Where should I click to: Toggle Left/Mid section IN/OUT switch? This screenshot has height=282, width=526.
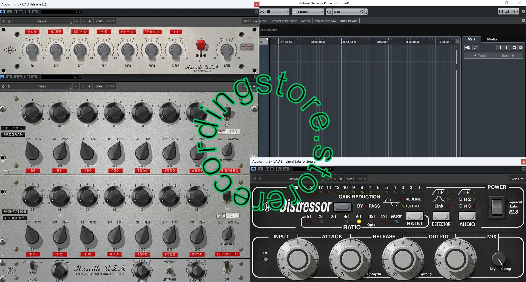pos(227,114)
